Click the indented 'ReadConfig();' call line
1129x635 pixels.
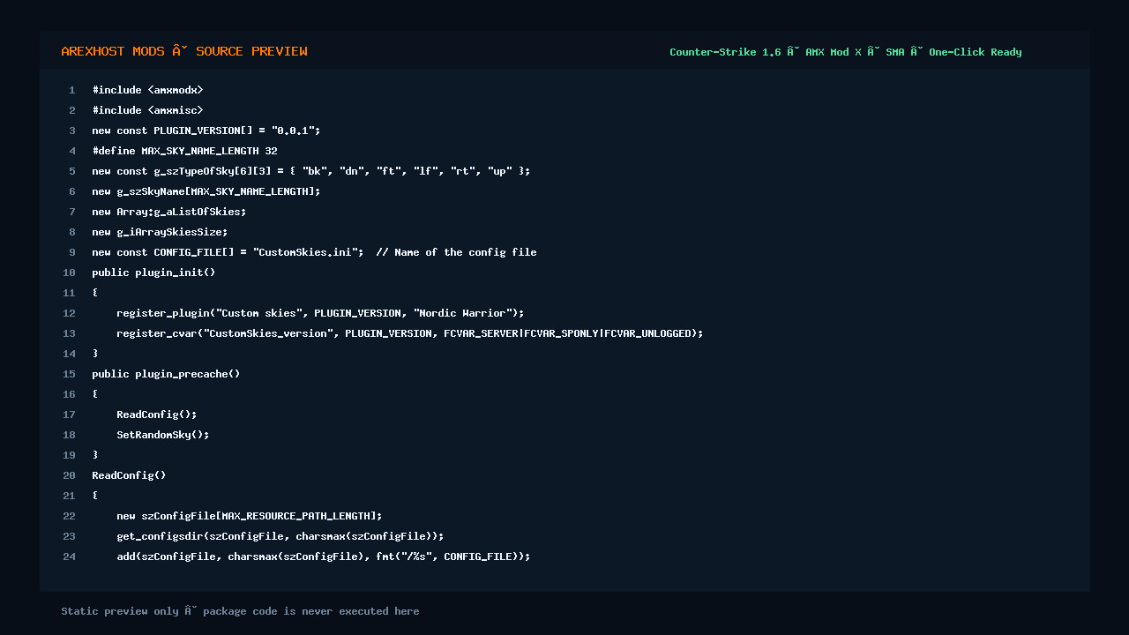point(156,415)
